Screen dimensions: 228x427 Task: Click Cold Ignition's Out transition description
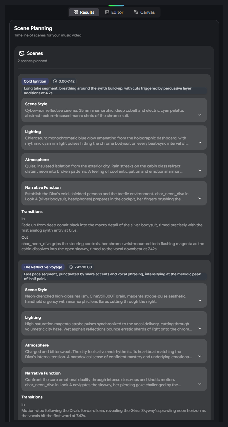pyautogui.click(x=113, y=246)
